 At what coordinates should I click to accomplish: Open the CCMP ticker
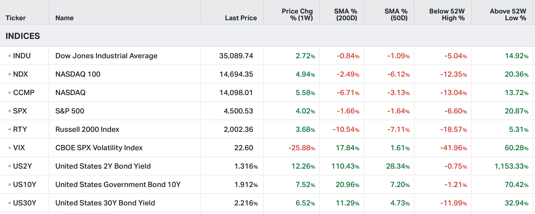point(24,93)
